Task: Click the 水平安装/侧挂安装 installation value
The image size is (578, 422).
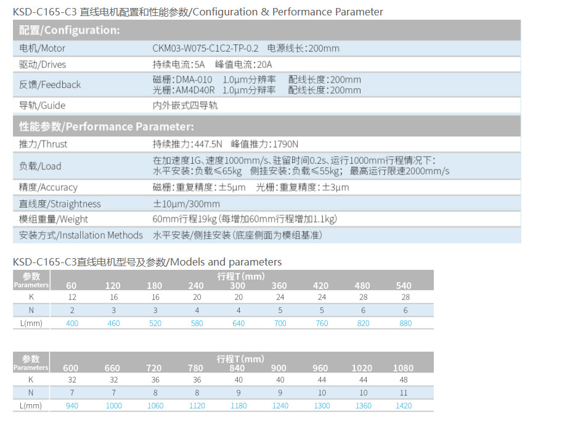Action: pyautogui.click(x=237, y=235)
